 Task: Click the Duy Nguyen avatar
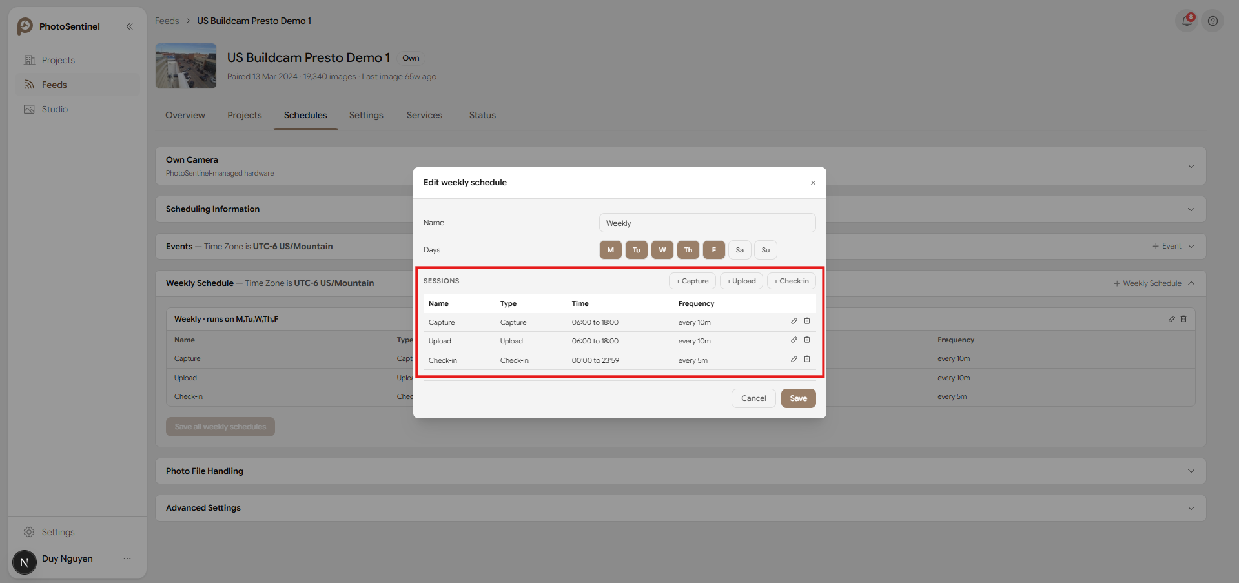pyautogui.click(x=25, y=562)
